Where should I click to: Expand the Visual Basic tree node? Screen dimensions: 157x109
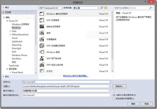coord(10,72)
